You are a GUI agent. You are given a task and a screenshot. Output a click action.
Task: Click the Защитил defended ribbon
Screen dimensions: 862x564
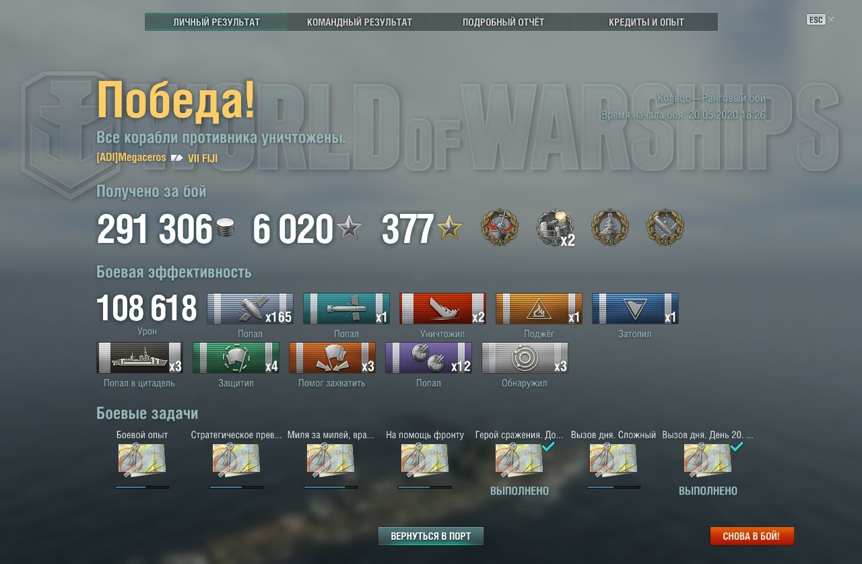pyautogui.click(x=236, y=358)
